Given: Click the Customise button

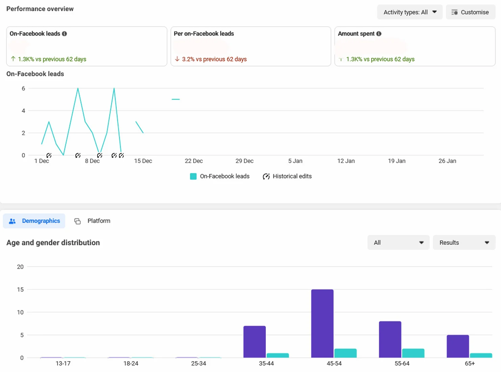Looking at the screenshot, I should [x=470, y=12].
